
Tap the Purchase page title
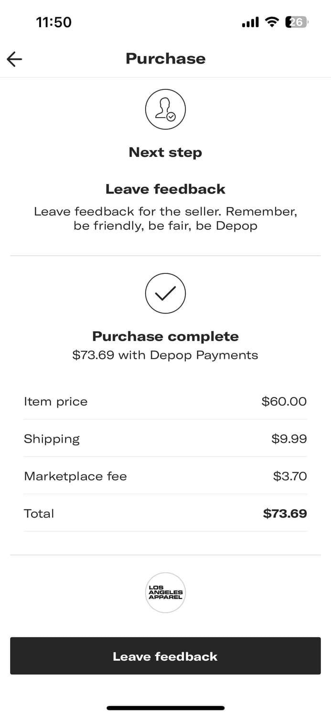[x=165, y=59]
